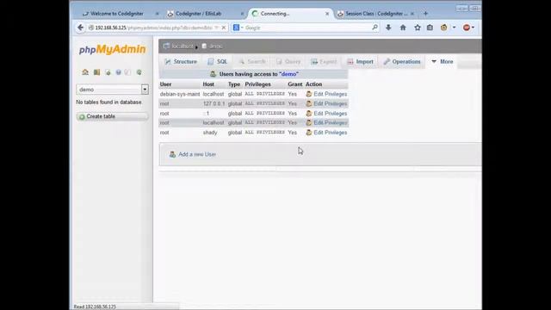Expand the More tab dropdown
551x310 pixels.
[x=442, y=61]
